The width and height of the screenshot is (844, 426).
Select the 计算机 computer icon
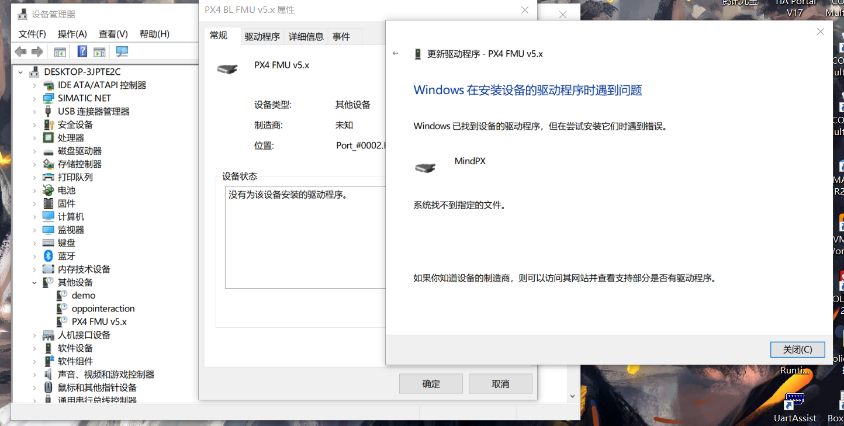49,217
